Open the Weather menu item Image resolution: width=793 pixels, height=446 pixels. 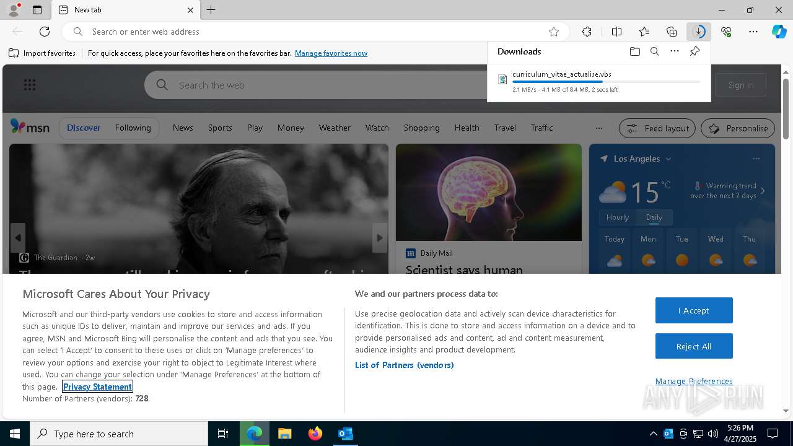click(335, 128)
